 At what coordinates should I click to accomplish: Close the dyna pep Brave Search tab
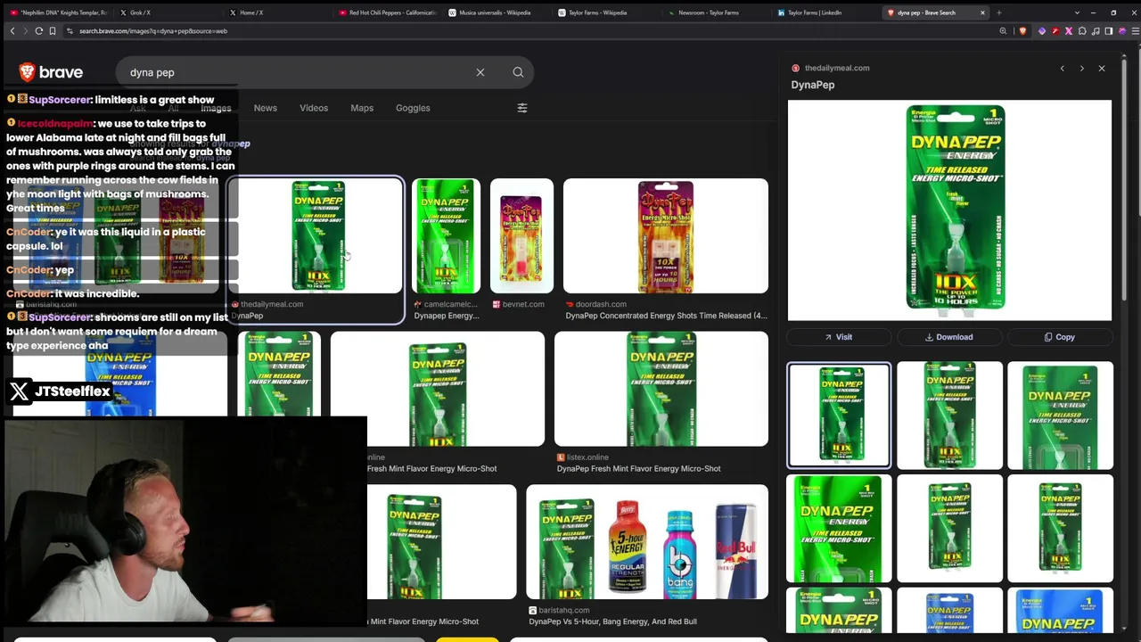click(982, 12)
